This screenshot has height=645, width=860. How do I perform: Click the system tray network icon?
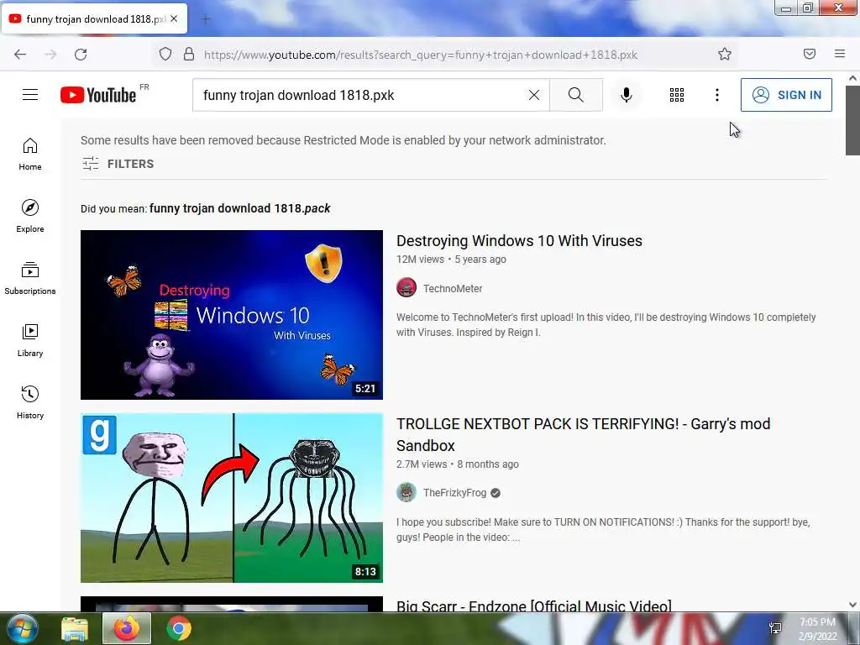(775, 628)
